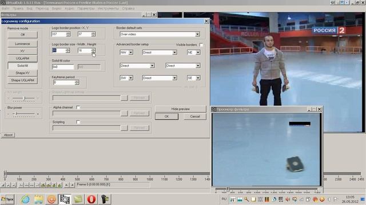This screenshot has height=205, width=366.
Task: Open the Пуск start button
Action: pos(7,199)
